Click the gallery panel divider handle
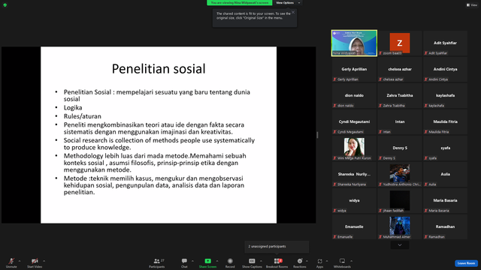Viewport: 481px width, 270px height. click(x=317, y=135)
